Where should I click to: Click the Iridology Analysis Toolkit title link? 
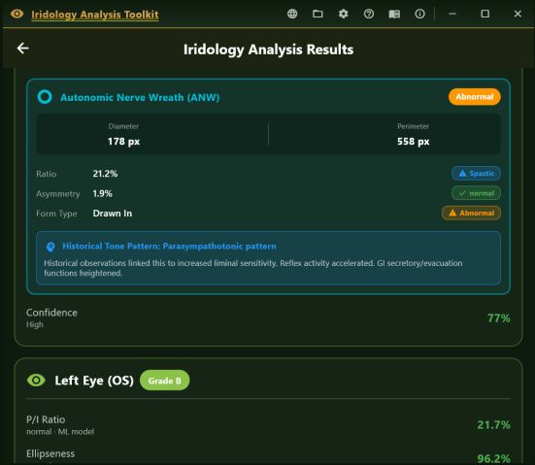coord(95,15)
